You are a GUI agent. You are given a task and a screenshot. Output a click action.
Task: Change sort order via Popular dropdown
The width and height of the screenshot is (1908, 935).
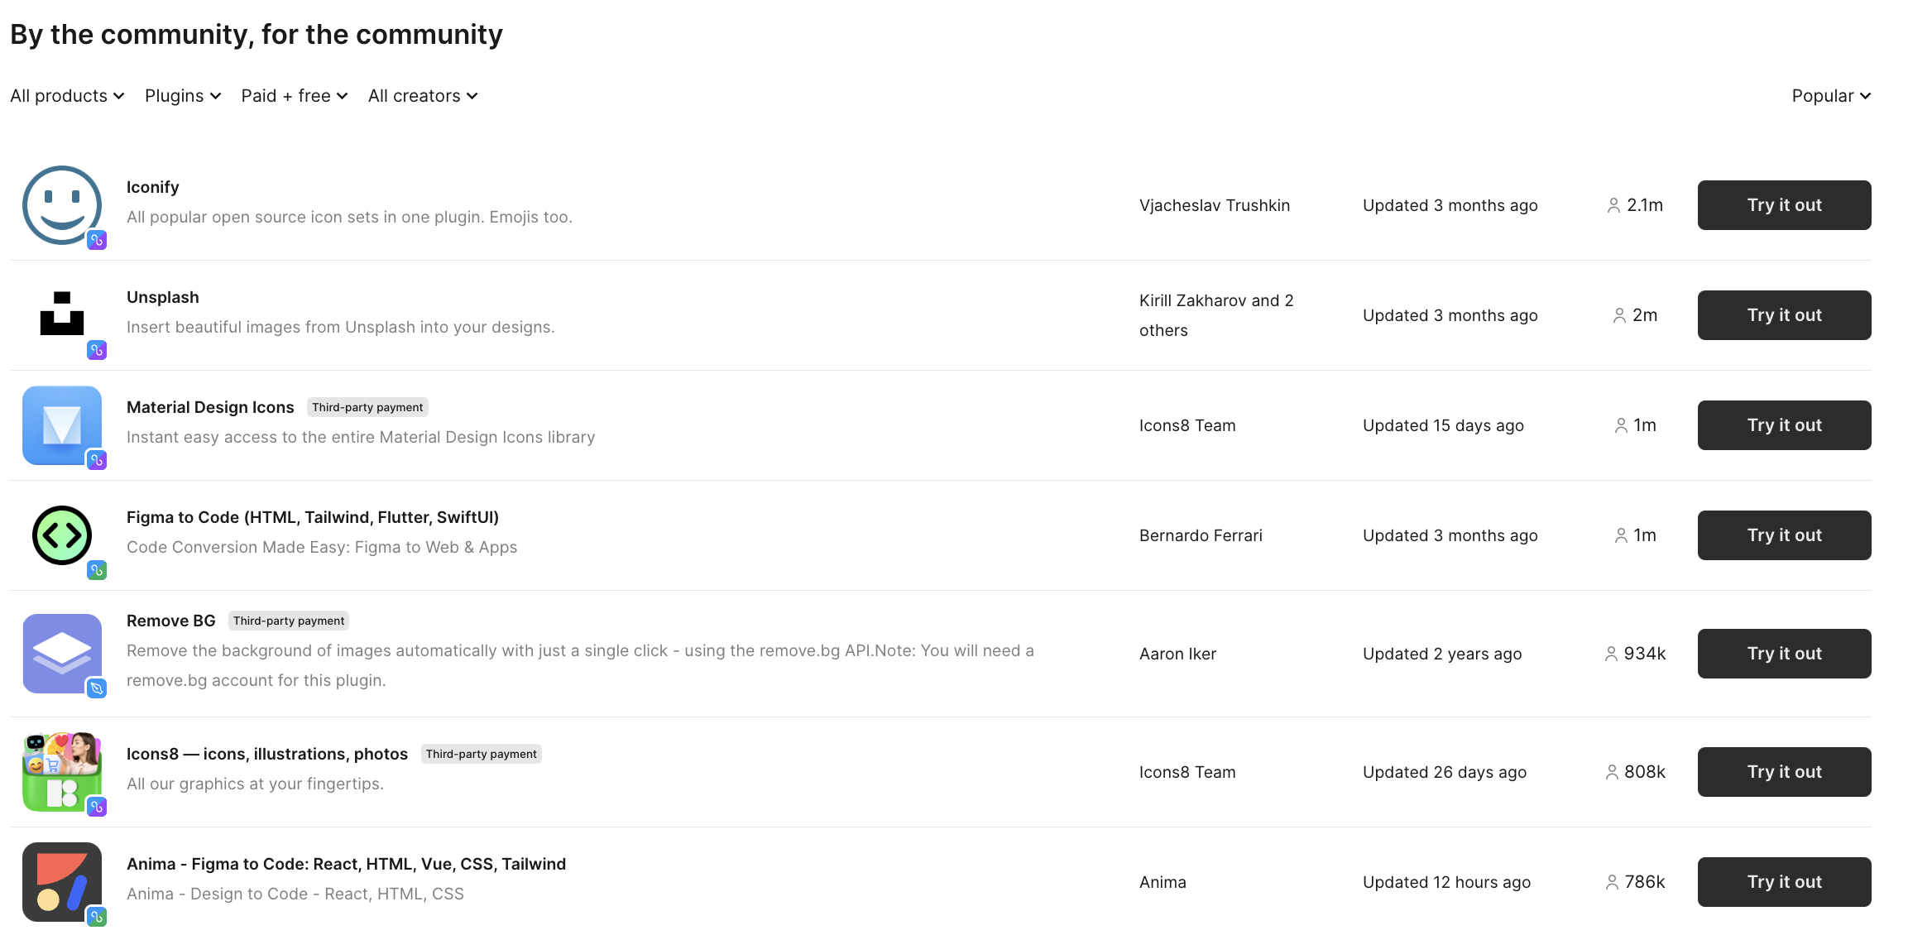1831,96
